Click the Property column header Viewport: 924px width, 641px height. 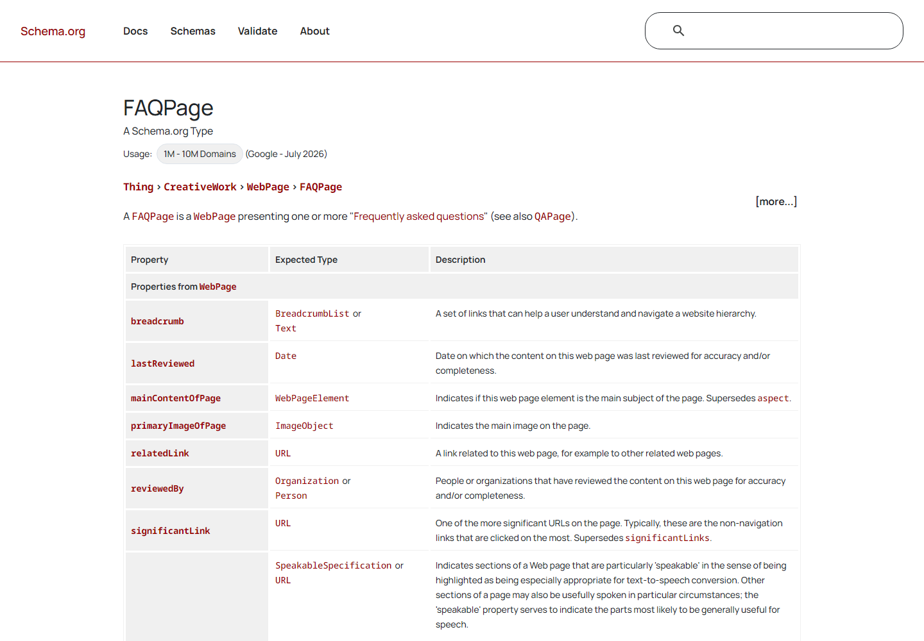pyautogui.click(x=150, y=260)
